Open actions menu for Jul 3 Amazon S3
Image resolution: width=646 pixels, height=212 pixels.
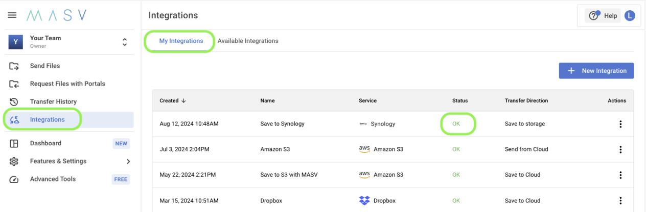[620, 149]
